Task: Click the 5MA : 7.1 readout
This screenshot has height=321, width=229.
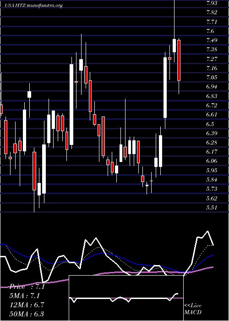Action: click(x=26, y=296)
